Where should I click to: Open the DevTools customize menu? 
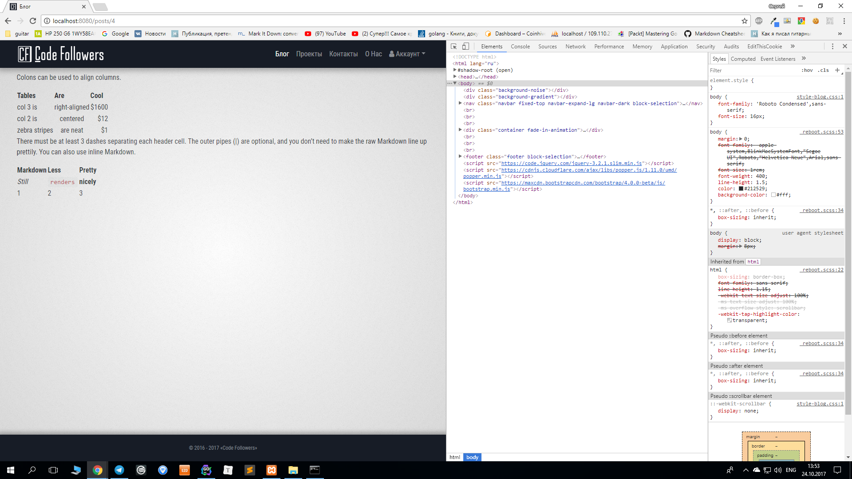click(x=832, y=46)
